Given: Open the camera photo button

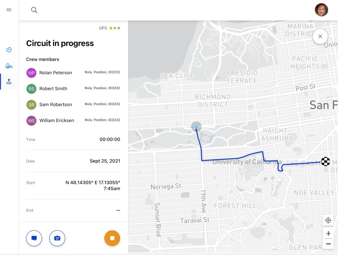Looking at the screenshot, I should click(57, 238).
